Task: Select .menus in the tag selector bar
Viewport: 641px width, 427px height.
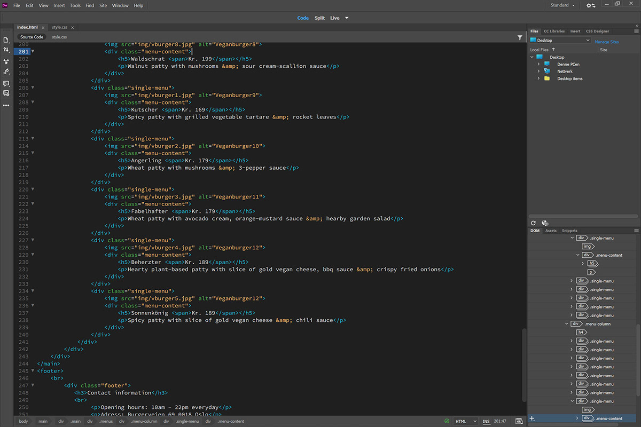Action: (x=106, y=422)
